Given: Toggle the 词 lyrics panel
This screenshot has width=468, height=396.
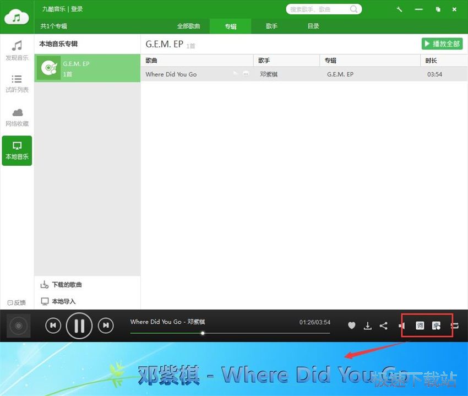Looking at the screenshot, I should pyautogui.click(x=420, y=326).
